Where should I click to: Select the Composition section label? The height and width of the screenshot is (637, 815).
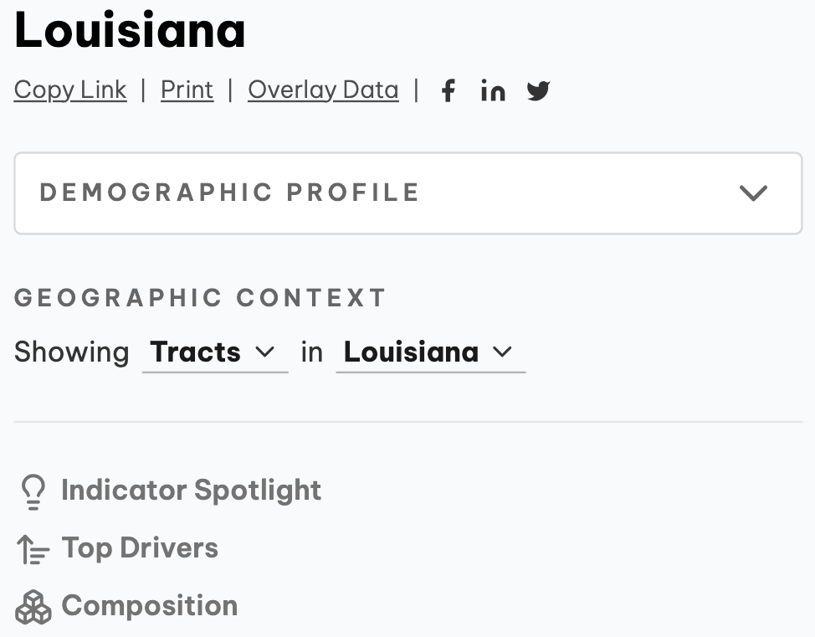pyautogui.click(x=150, y=606)
